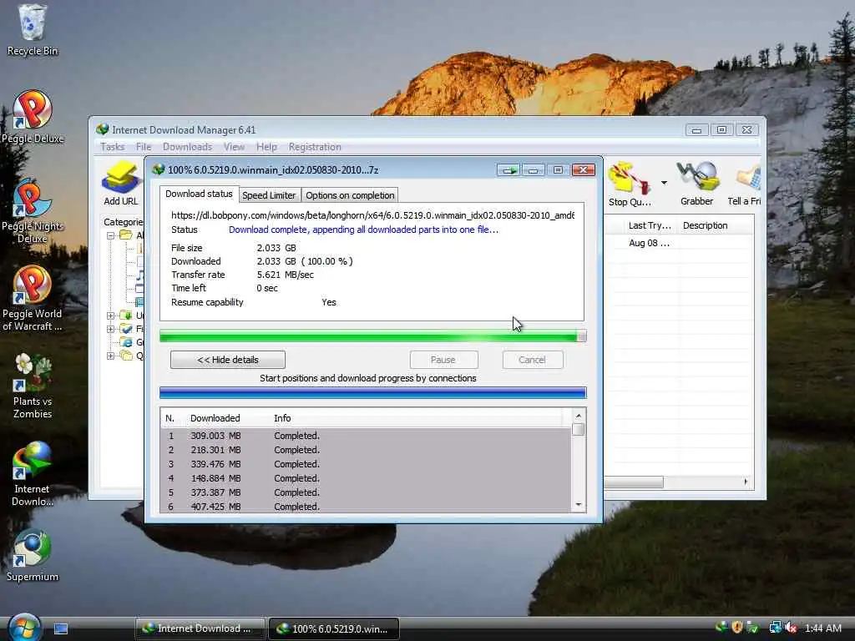Viewport: 855px width, 641px height.
Task: Expand the Finished tree node
Action: click(x=111, y=329)
